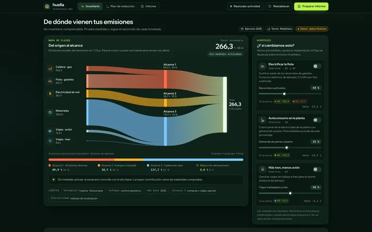Click the Demo · datos ficticios badge
Viewport: 372px width, 232px height.
312,29
